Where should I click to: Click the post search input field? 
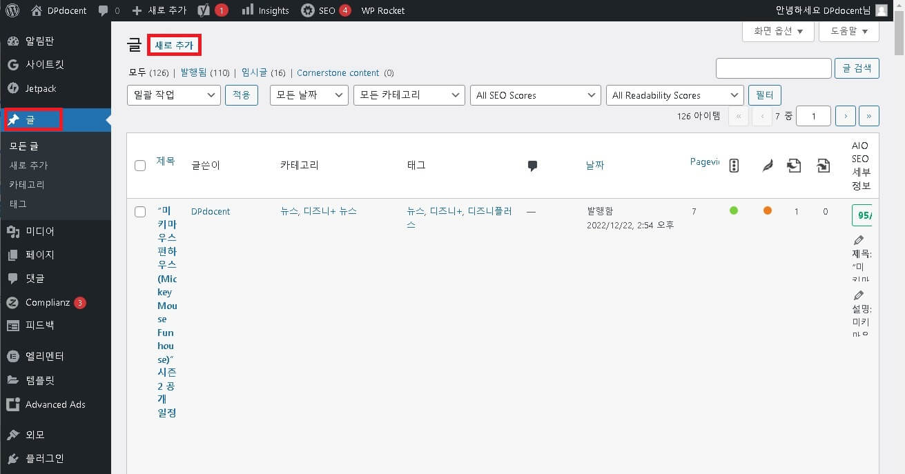tap(773, 68)
